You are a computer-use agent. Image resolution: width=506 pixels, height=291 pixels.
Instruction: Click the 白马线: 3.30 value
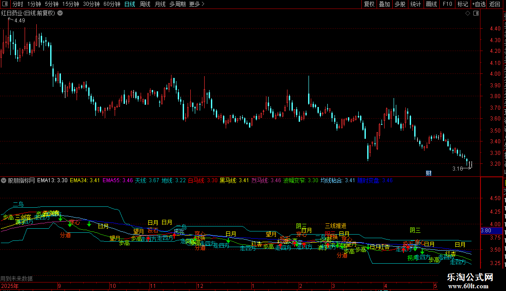coord(203,181)
